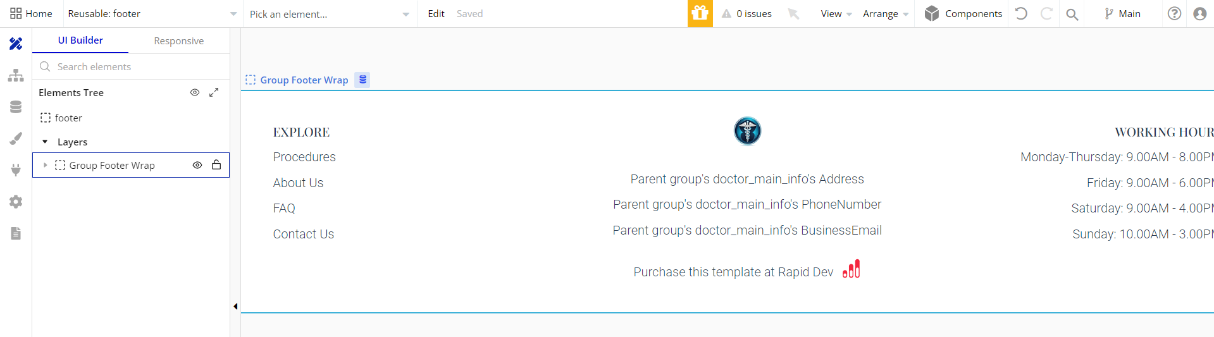Screen dimensions: 1214x337
Task: Open the Arrange menu
Action: pyautogui.click(x=885, y=13)
